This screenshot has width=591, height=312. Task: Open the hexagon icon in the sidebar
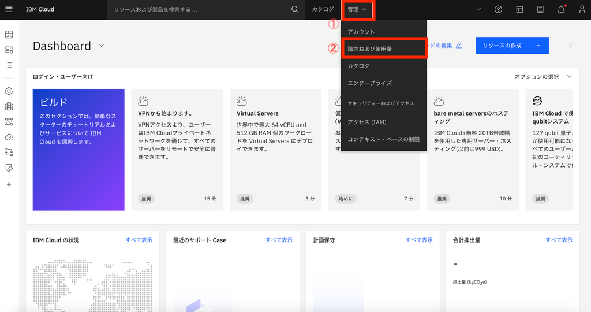[9, 91]
